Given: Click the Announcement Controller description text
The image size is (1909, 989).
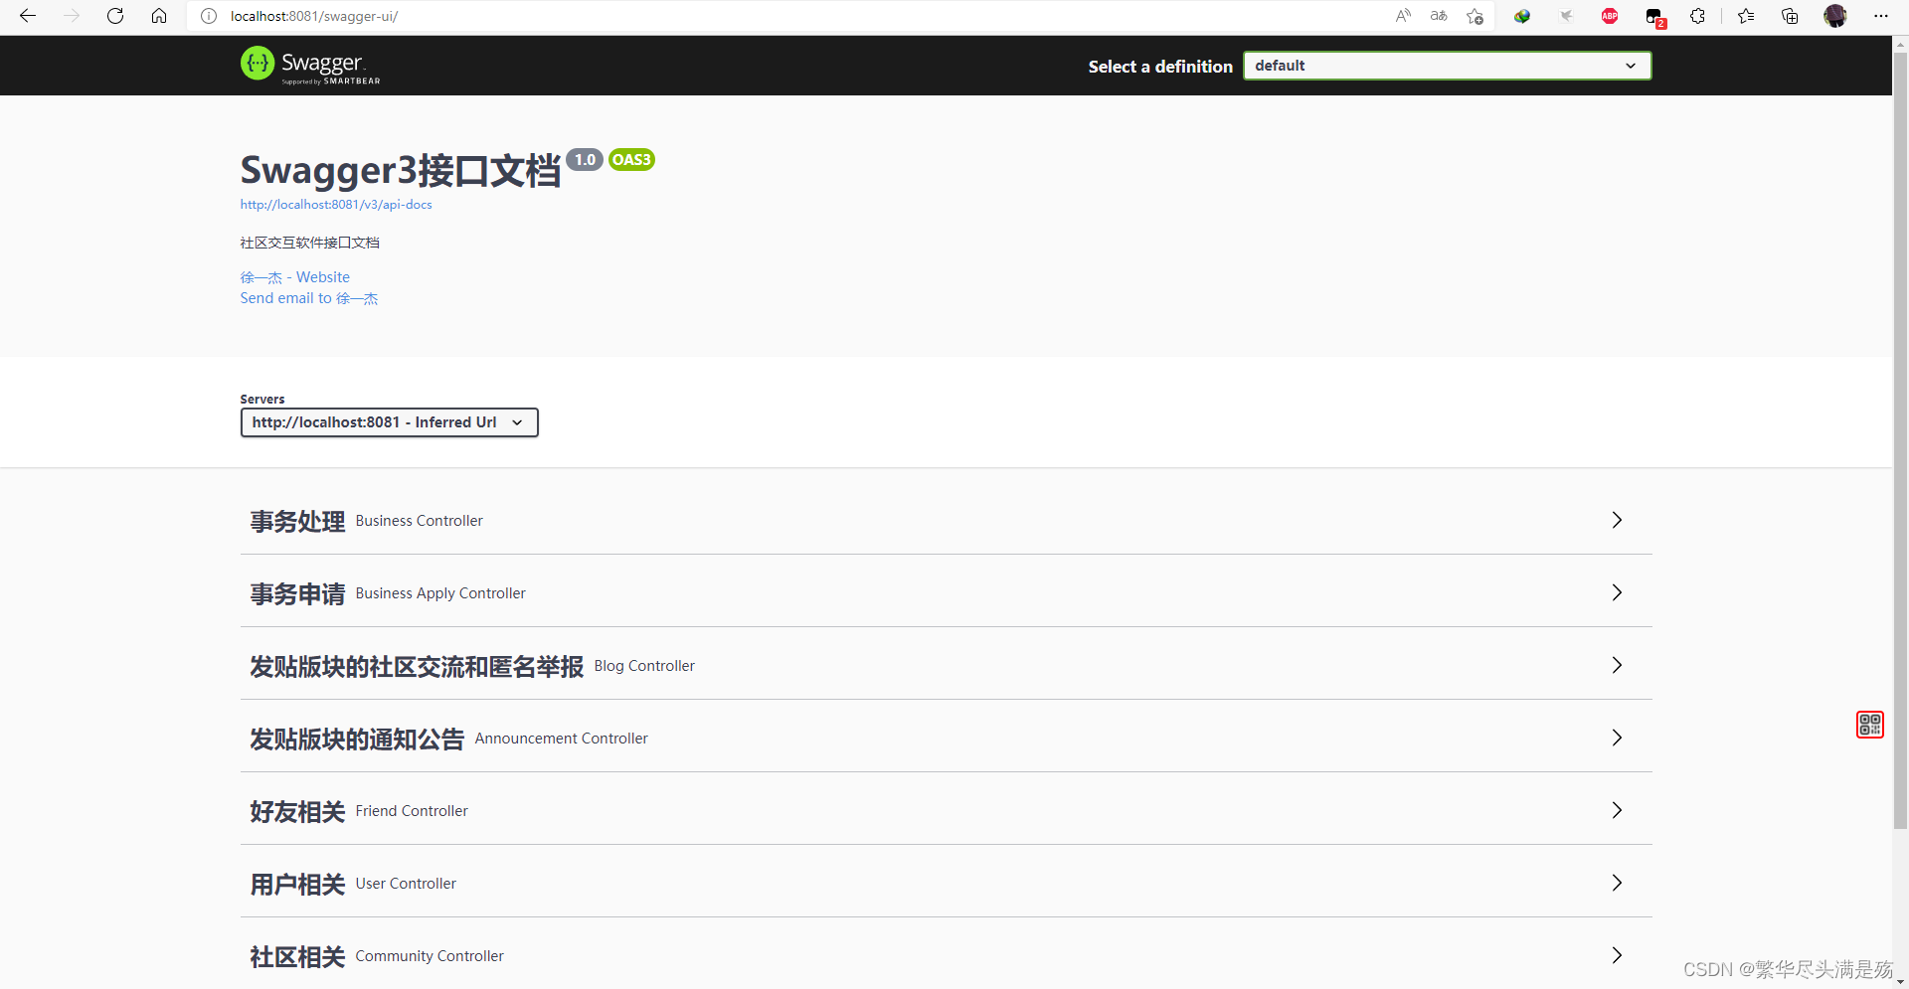Looking at the screenshot, I should (561, 739).
